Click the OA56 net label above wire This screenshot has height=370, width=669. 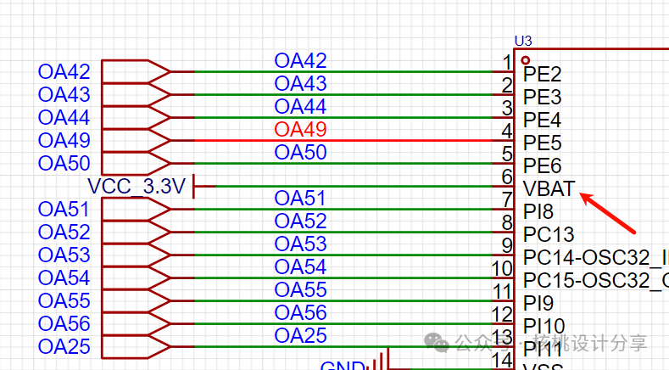pyautogui.click(x=300, y=313)
